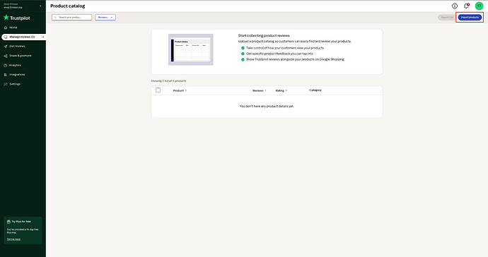Click the Import products button
Viewport: 488px width, 257px height.
tap(470, 18)
